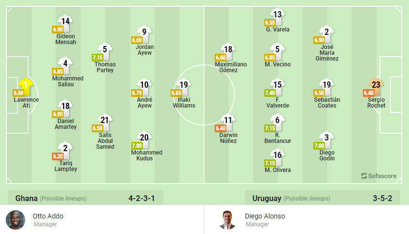409x234 pixels.
Task: Open Diego Godín's number 3 jersey
Action: pos(327,139)
